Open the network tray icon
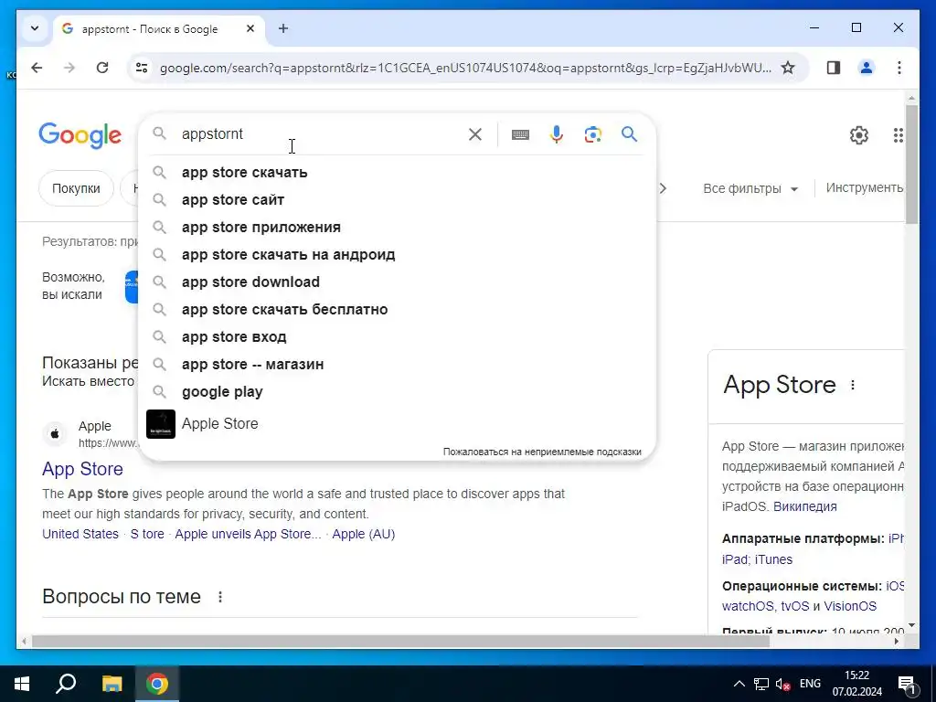The width and height of the screenshot is (936, 702). (x=761, y=684)
